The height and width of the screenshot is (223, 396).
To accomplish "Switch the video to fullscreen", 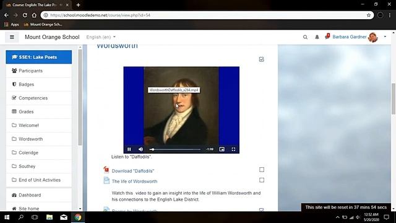I will (x=233, y=149).
